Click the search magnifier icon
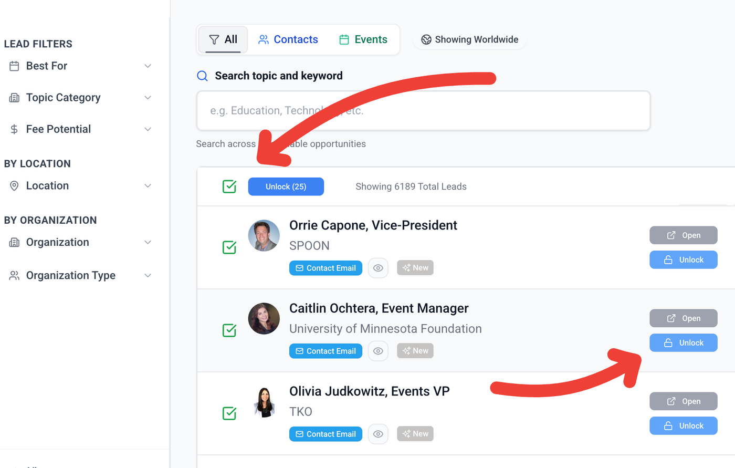Screen dimensions: 735x468 [x=202, y=76]
